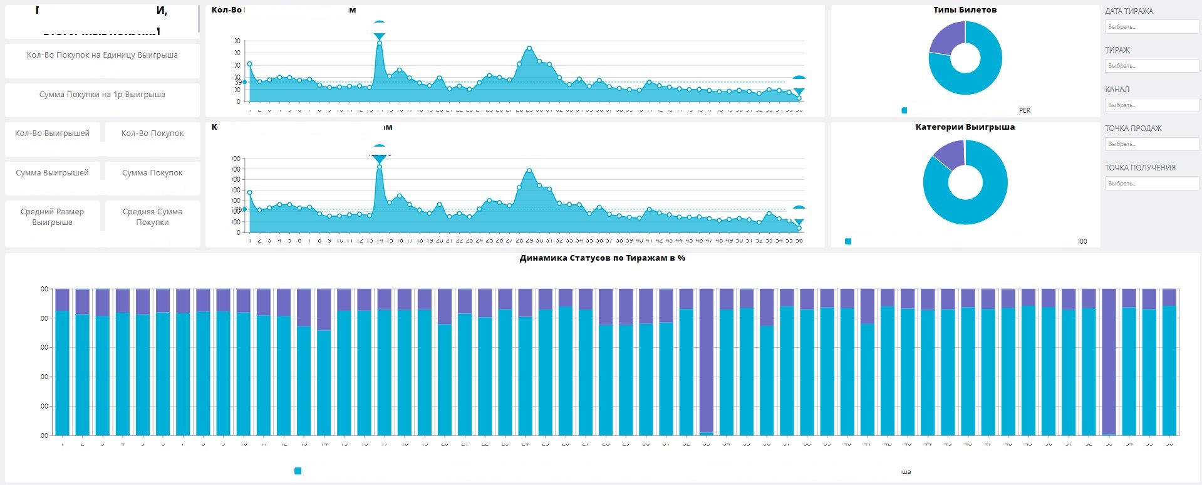The height and width of the screenshot is (485, 1202).
Task: Choose the Сумма Выигрышей metric card
Action: [52, 179]
